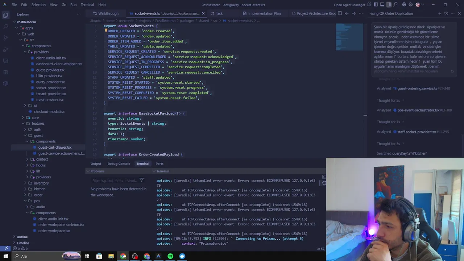Open File Explorer from the taskbar
The height and width of the screenshot is (261, 464).
[111, 256]
